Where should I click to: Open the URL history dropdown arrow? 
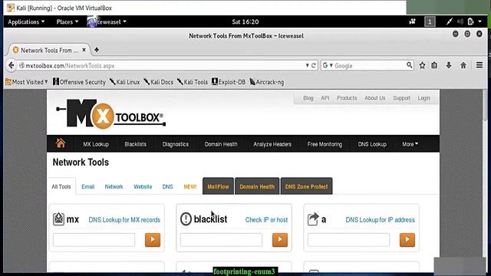pyautogui.click(x=307, y=65)
